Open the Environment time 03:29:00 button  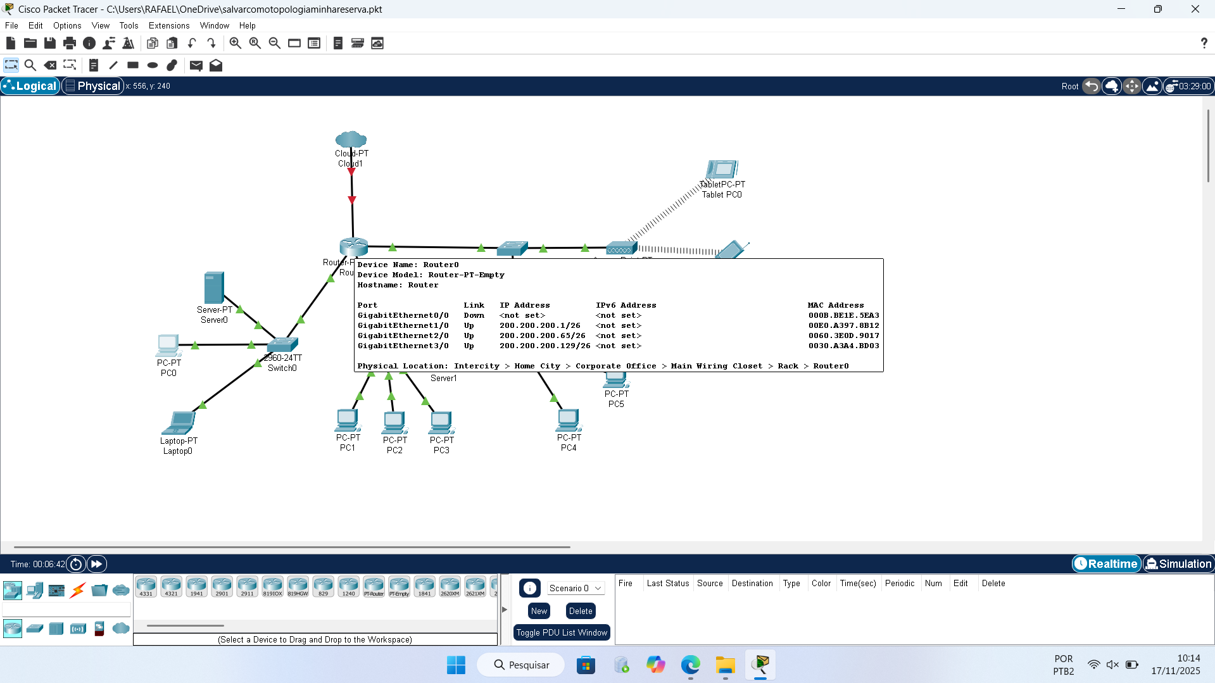coord(1188,86)
